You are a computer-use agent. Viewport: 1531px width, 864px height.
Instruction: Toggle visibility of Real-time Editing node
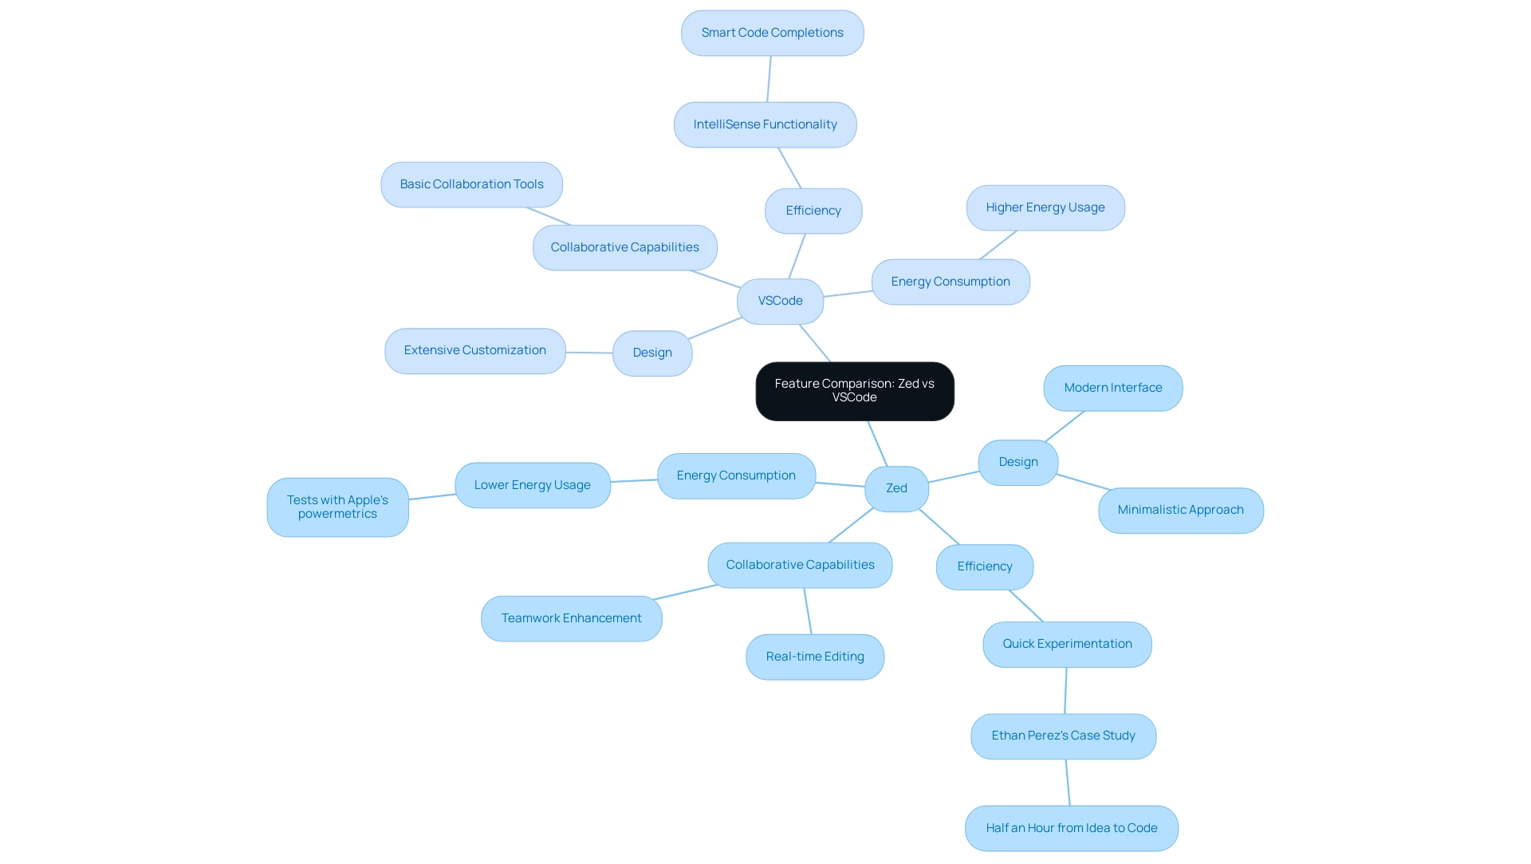pyautogui.click(x=814, y=656)
